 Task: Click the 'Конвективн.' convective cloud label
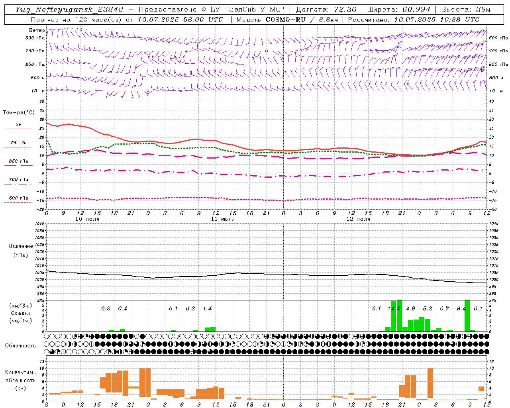[20, 373]
